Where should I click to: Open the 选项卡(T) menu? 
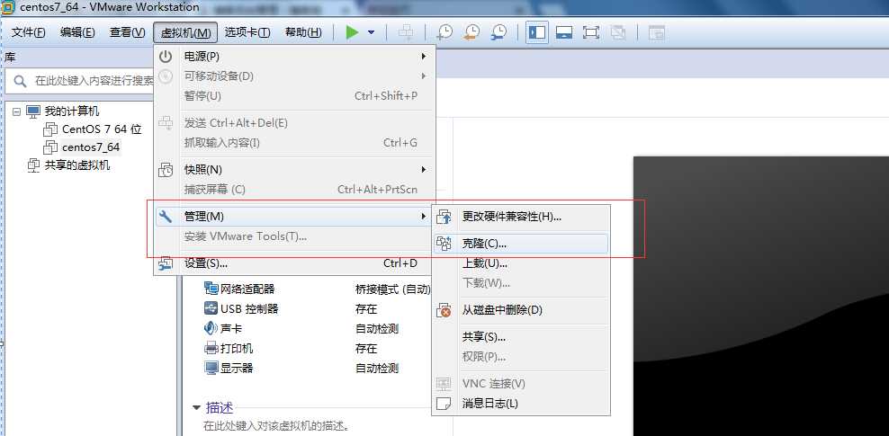click(x=247, y=32)
